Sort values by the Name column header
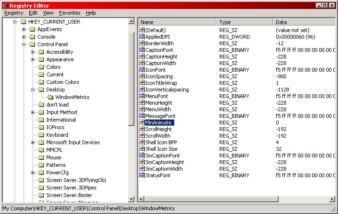The height and width of the screenshot is (214, 338). 177,22
